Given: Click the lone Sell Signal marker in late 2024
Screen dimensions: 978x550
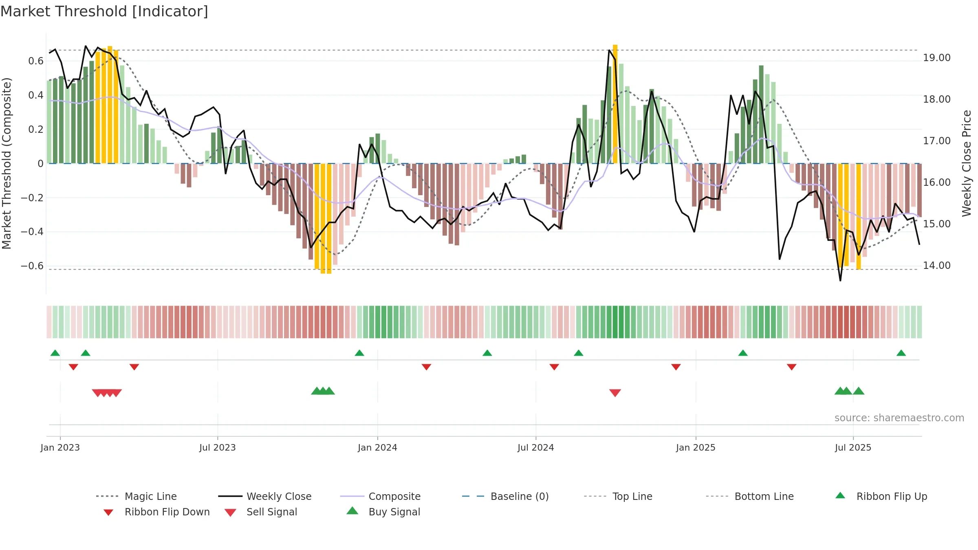Looking at the screenshot, I should tap(615, 393).
